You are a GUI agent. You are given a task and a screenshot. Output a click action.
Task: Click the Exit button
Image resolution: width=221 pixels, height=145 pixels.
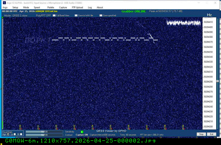211,134
